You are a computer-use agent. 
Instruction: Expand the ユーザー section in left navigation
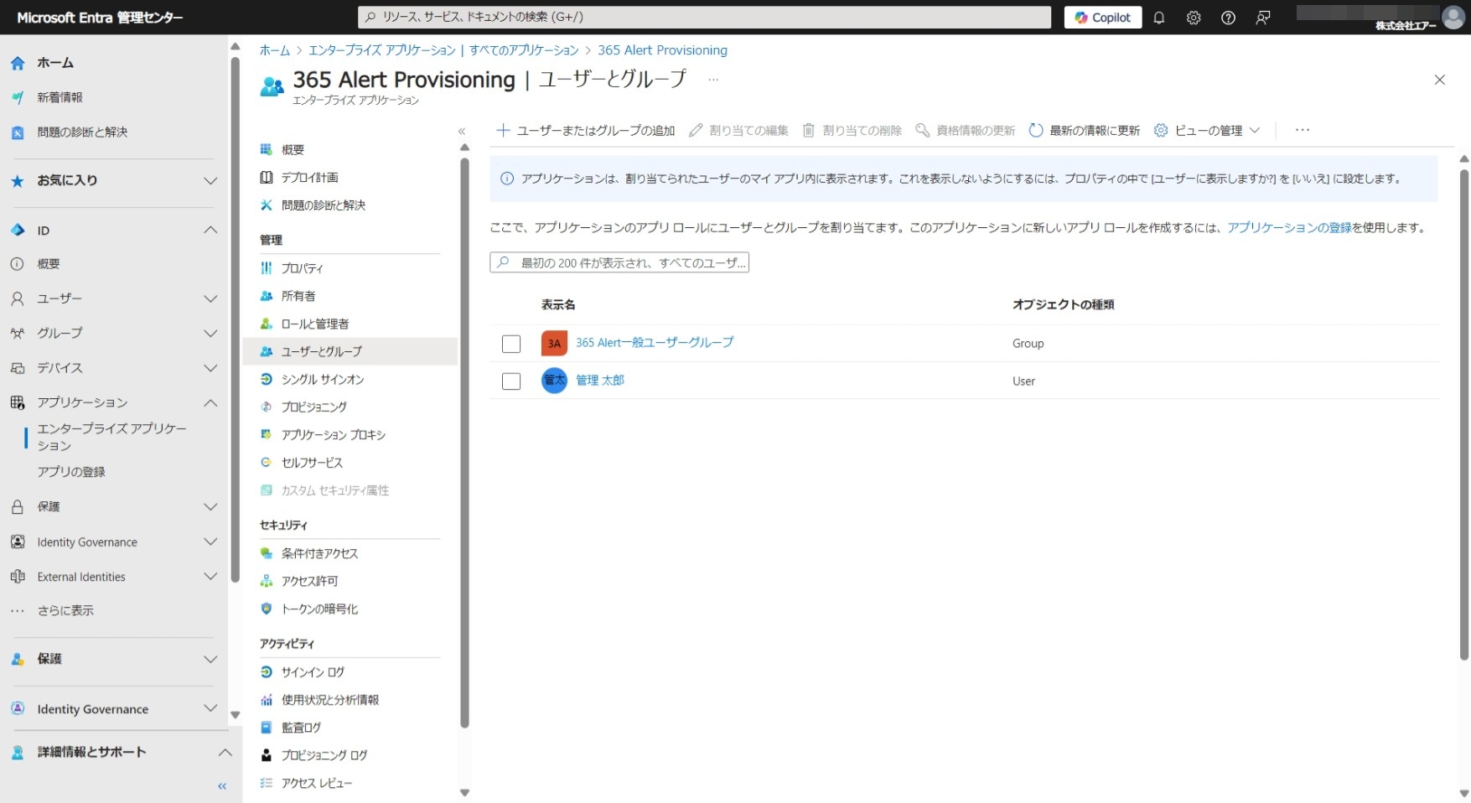(210, 299)
